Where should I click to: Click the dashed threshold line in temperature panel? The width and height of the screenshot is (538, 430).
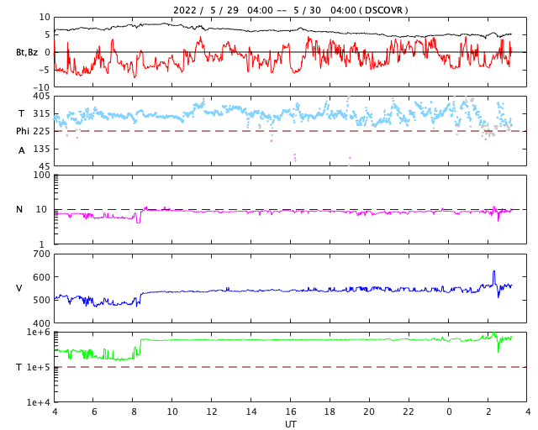[290, 367]
